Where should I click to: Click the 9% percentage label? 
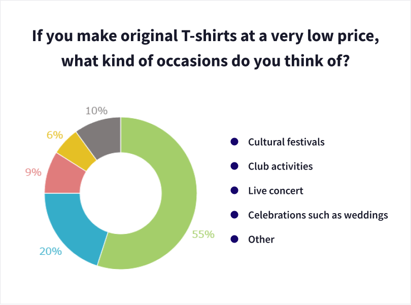coord(33,173)
